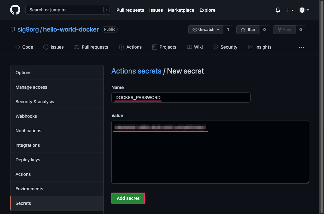Open the user avatar menu

(x=304, y=10)
